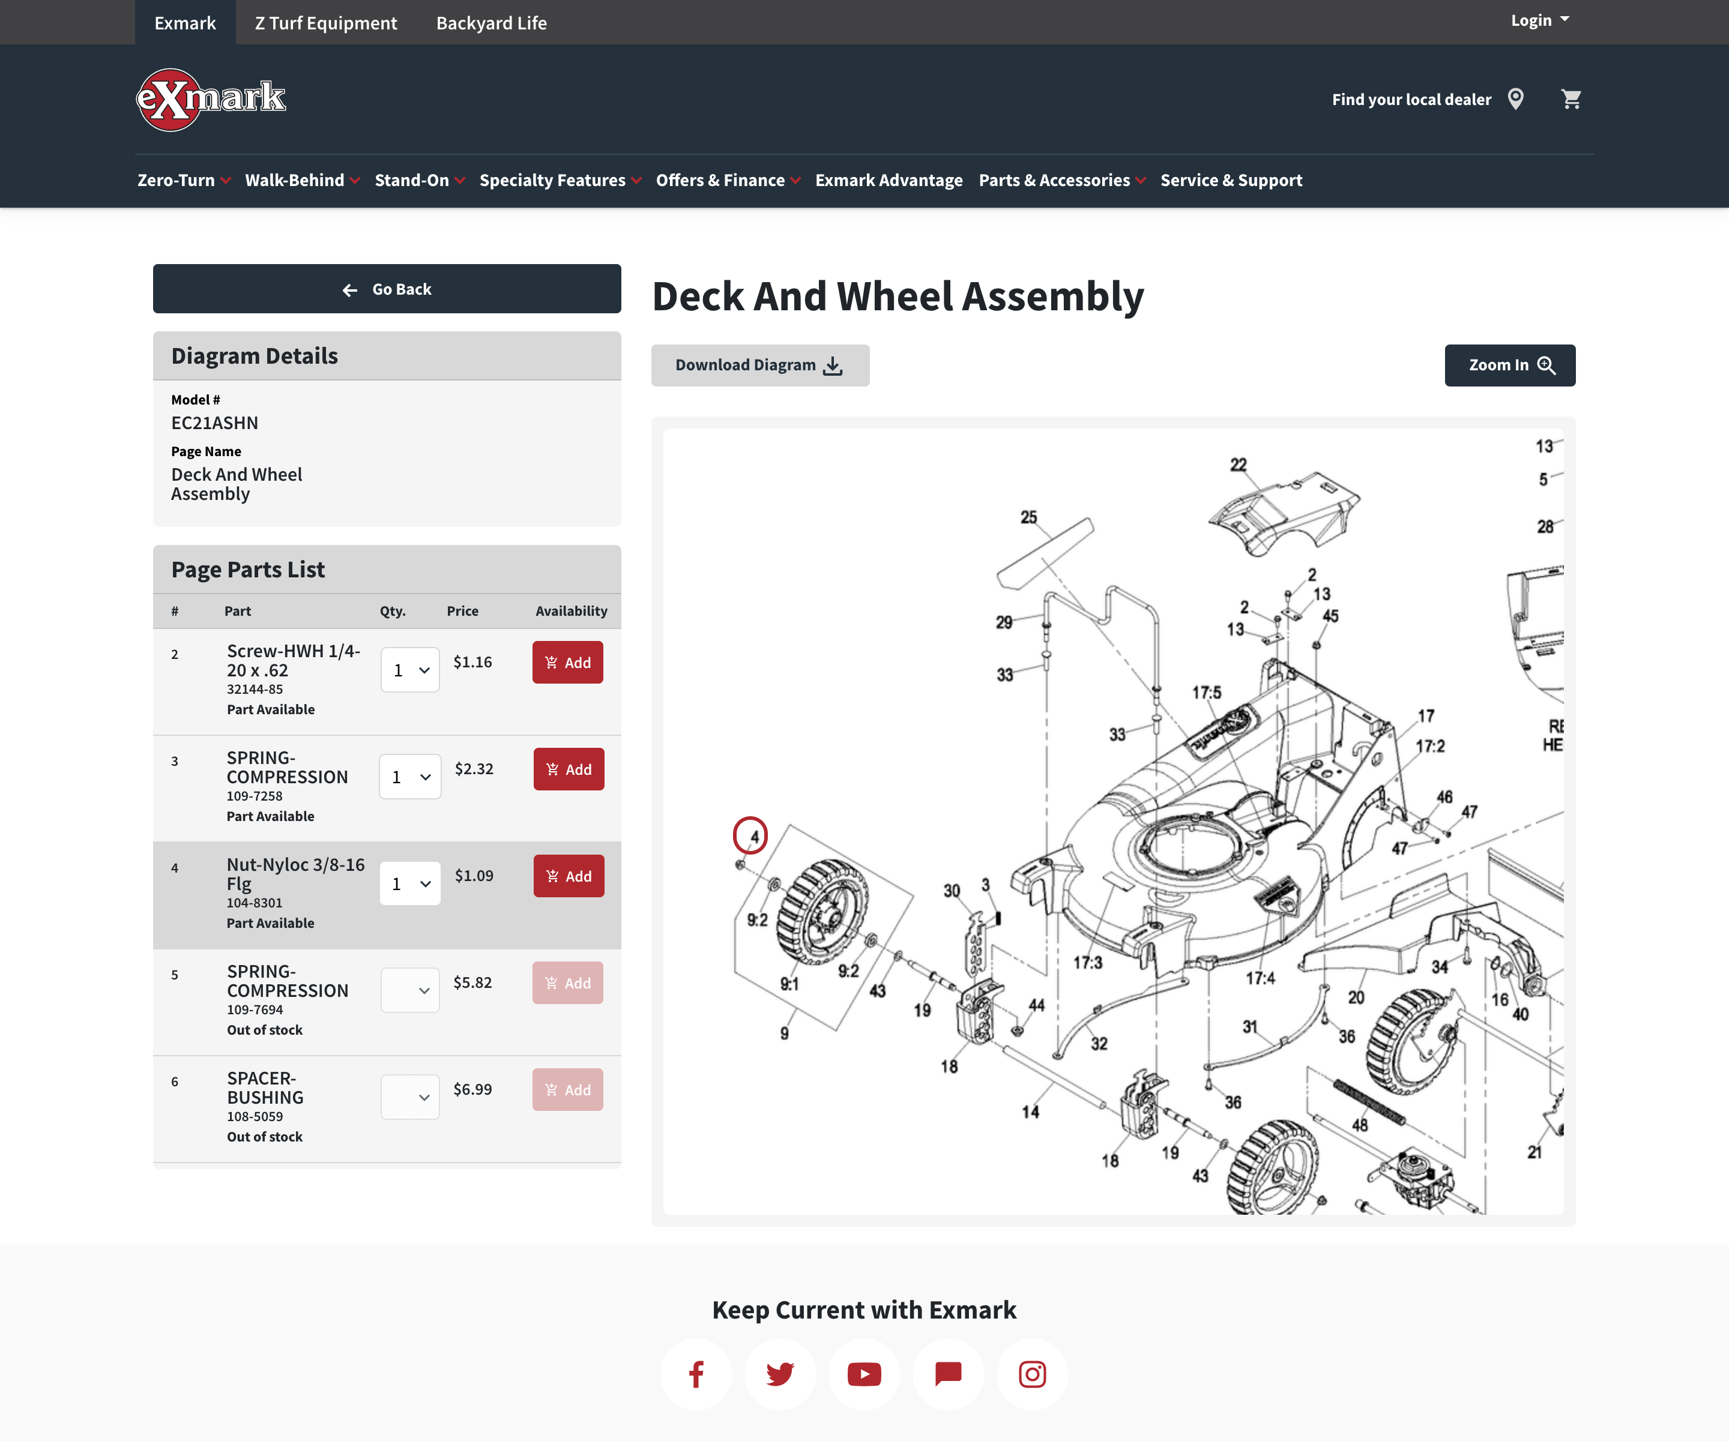Expand the Stand-On menu
This screenshot has width=1729, height=1441.
(x=420, y=180)
